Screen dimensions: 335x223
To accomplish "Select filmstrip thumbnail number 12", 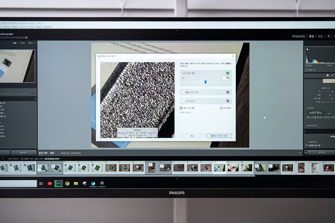I will coord(138,168).
